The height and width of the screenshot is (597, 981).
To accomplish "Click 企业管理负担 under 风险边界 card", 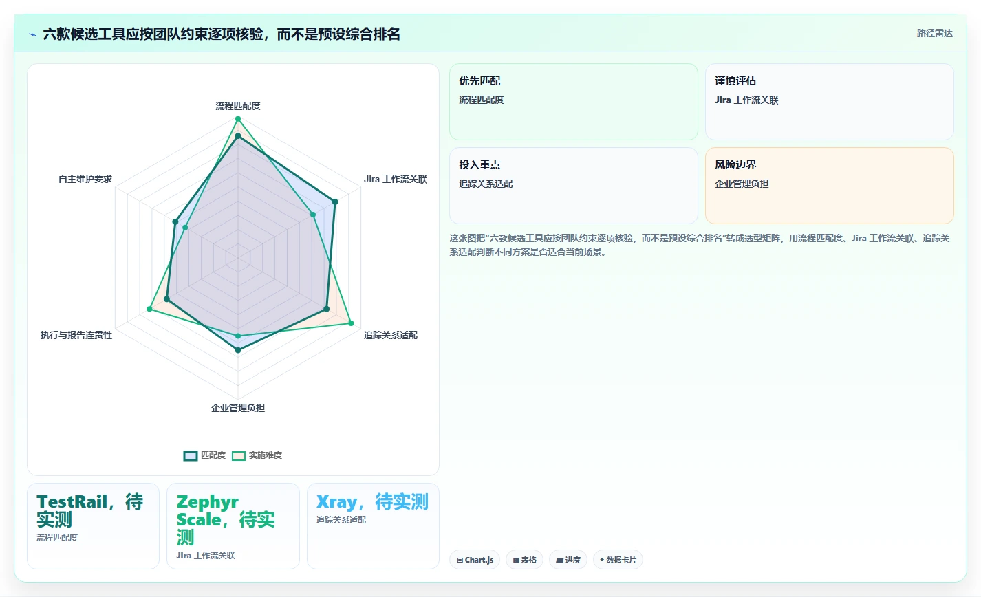I will [742, 184].
